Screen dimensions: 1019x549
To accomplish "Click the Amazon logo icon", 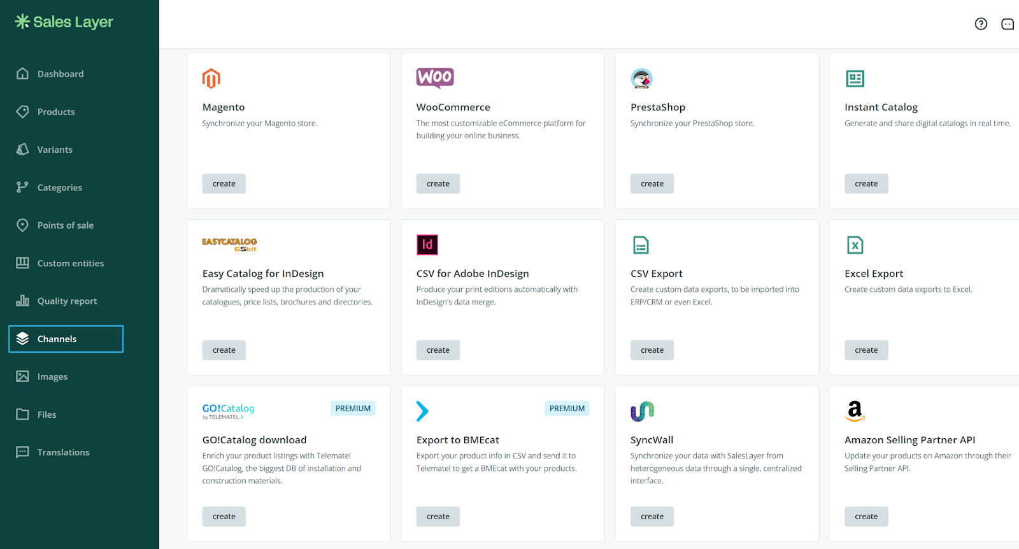I will coord(855,411).
